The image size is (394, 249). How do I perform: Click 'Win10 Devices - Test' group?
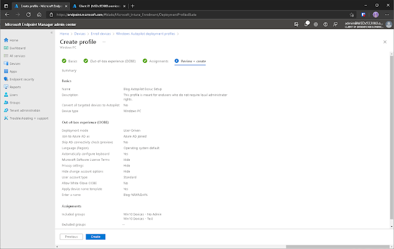138,219
